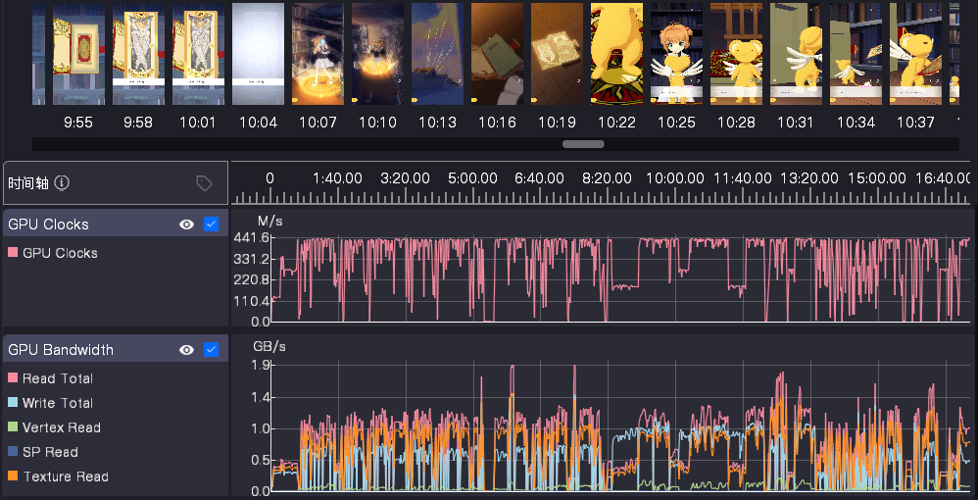Click the thumbnail strip horizontal scrollbar handle

point(583,144)
